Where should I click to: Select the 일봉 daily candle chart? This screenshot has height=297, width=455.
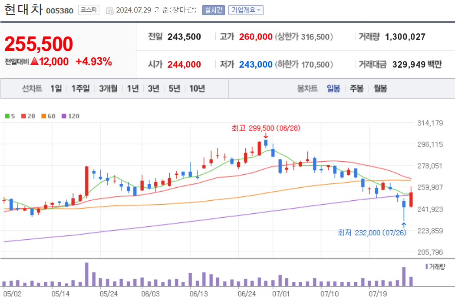click(333, 88)
